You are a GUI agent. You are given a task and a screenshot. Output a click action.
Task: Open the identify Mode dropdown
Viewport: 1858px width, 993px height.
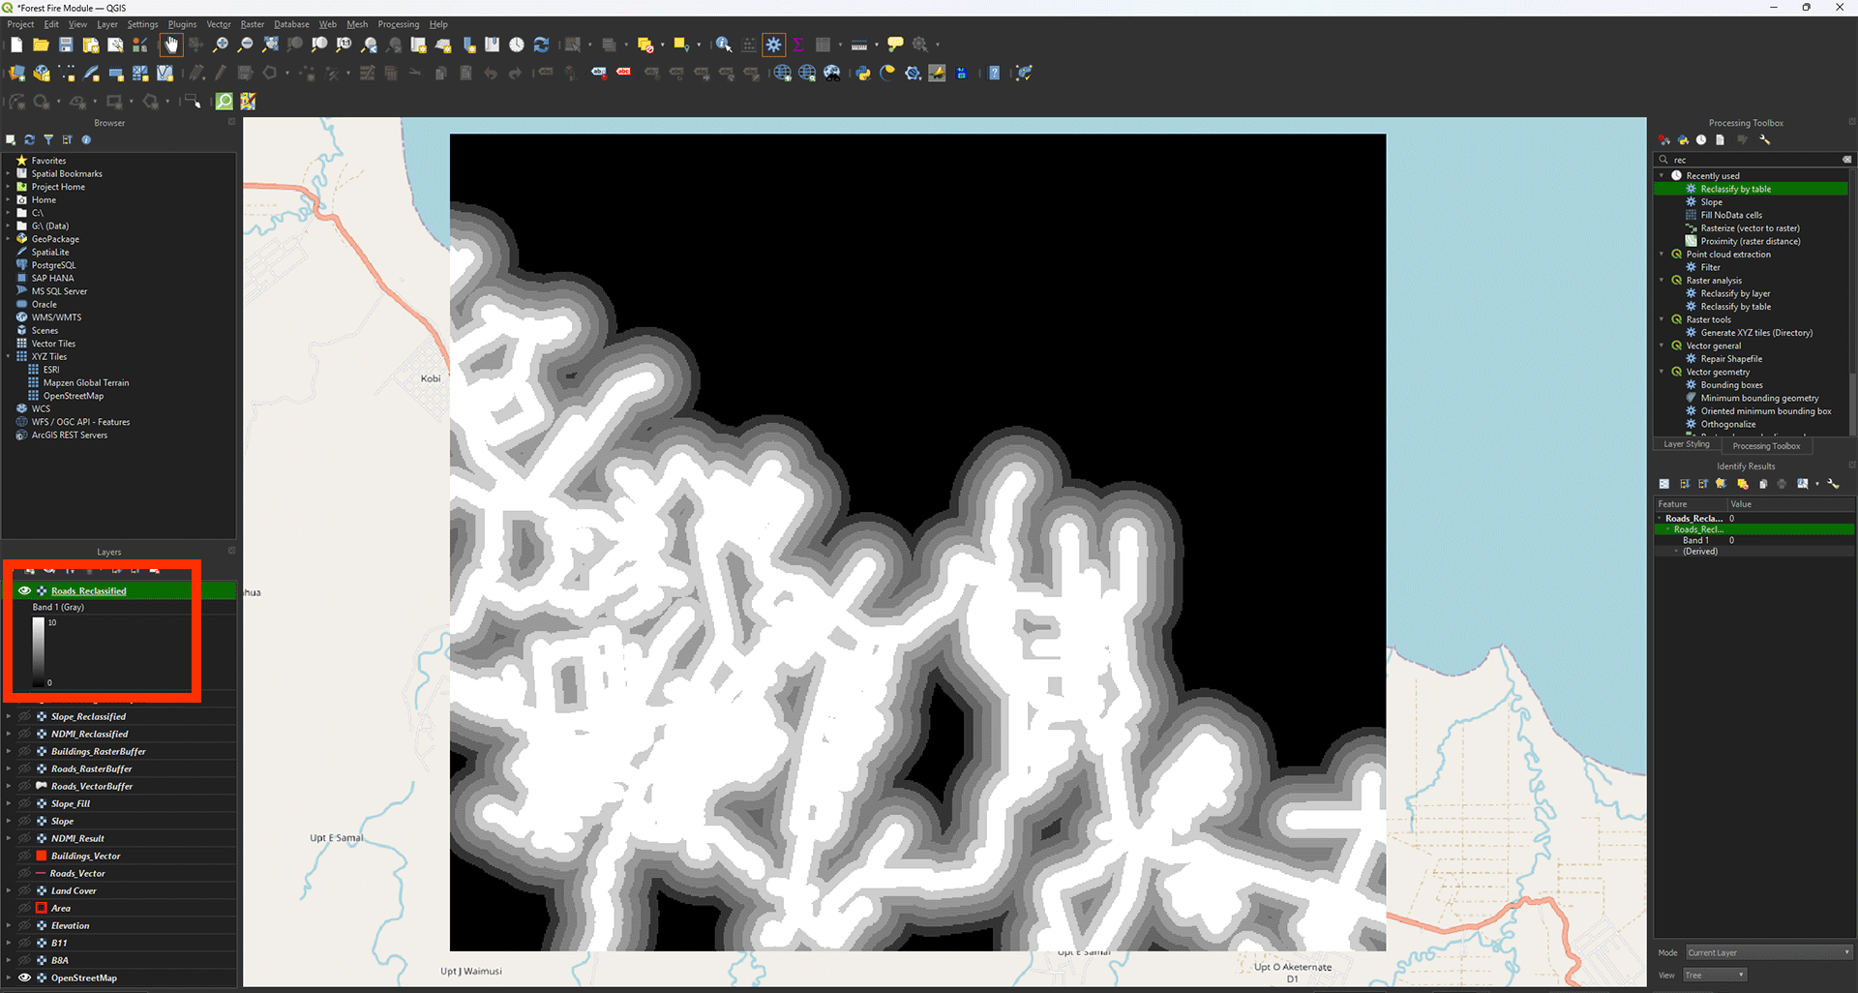[1768, 952]
